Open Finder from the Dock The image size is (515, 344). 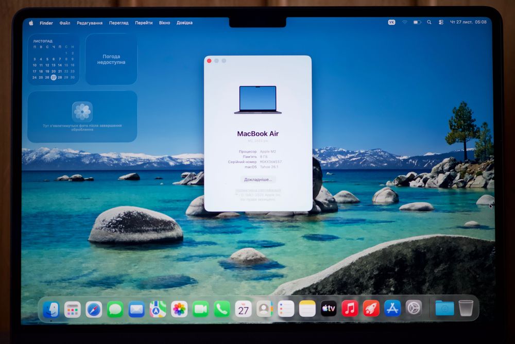pos(51,309)
